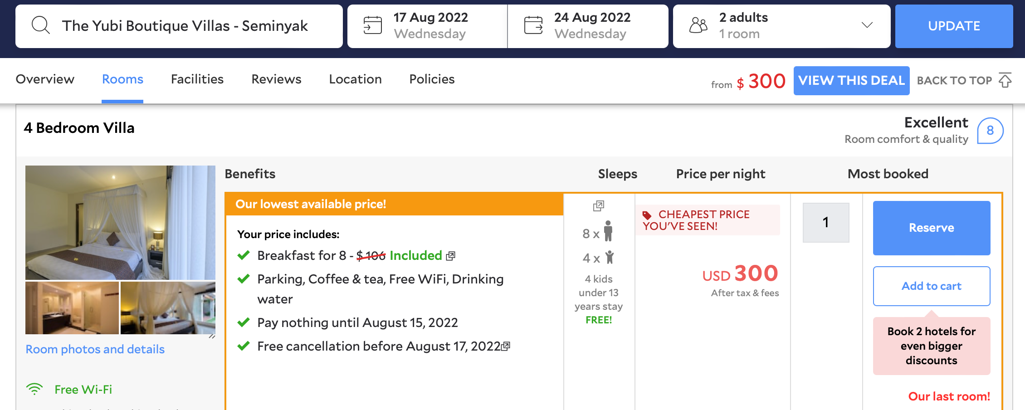Screen dimensions: 1025x410
Task: Click the "Our last room!" notice
Action: (x=949, y=396)
